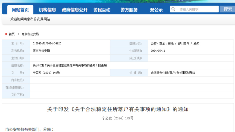Click the 信息名称 value text
The height and width of the screenshot is (132, 235).
tap(70, 65)
